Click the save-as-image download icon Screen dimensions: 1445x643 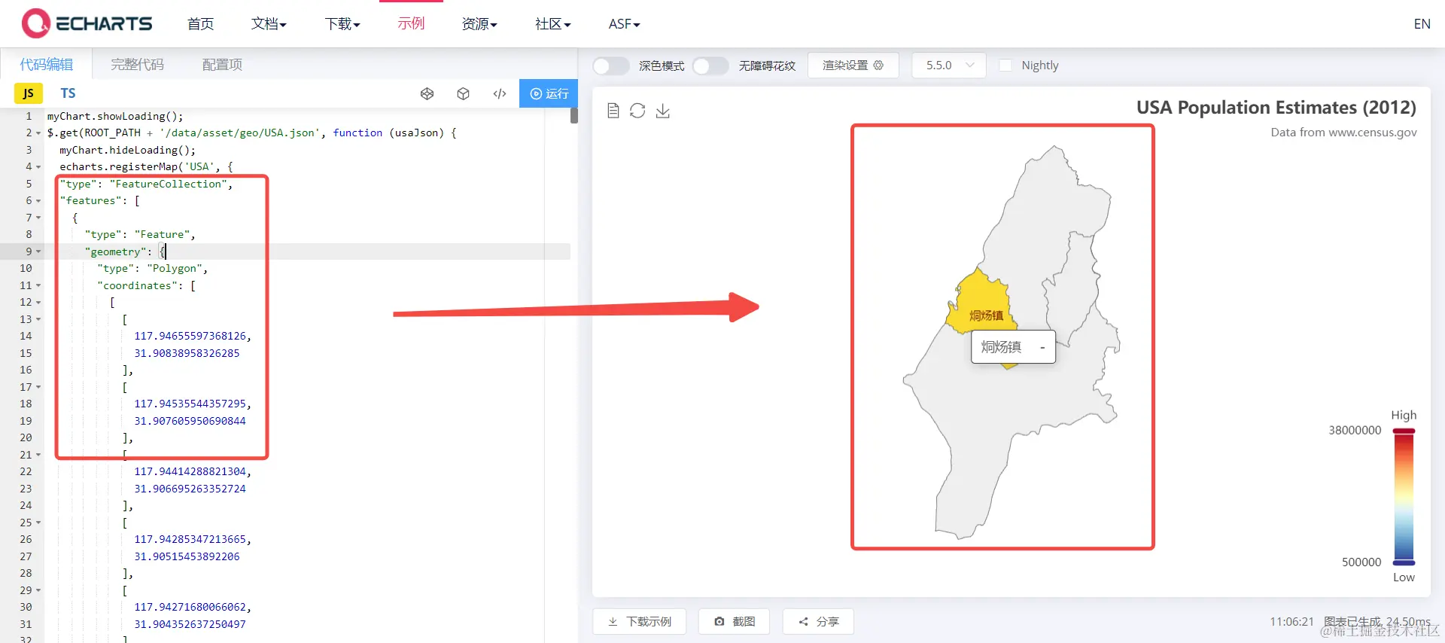point(662,111)
